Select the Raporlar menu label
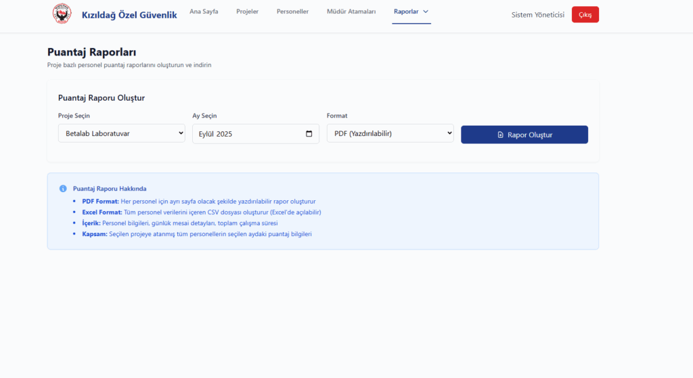This screenshot has width=693, height=378. (406, 11)
